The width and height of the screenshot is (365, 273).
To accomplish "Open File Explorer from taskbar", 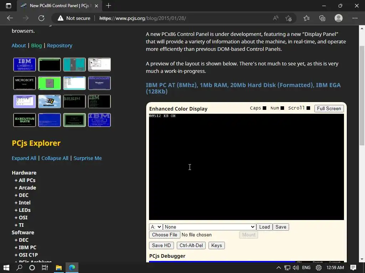I will (59, 268).
